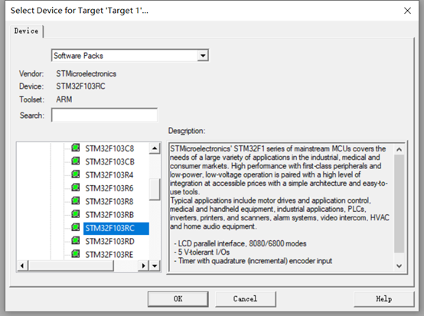Click into the Search input field

click(104, 116)
